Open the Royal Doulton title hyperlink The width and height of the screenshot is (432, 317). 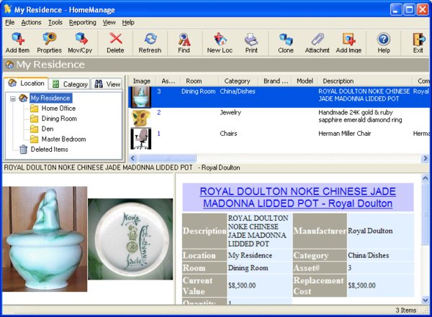click(297, 198)
